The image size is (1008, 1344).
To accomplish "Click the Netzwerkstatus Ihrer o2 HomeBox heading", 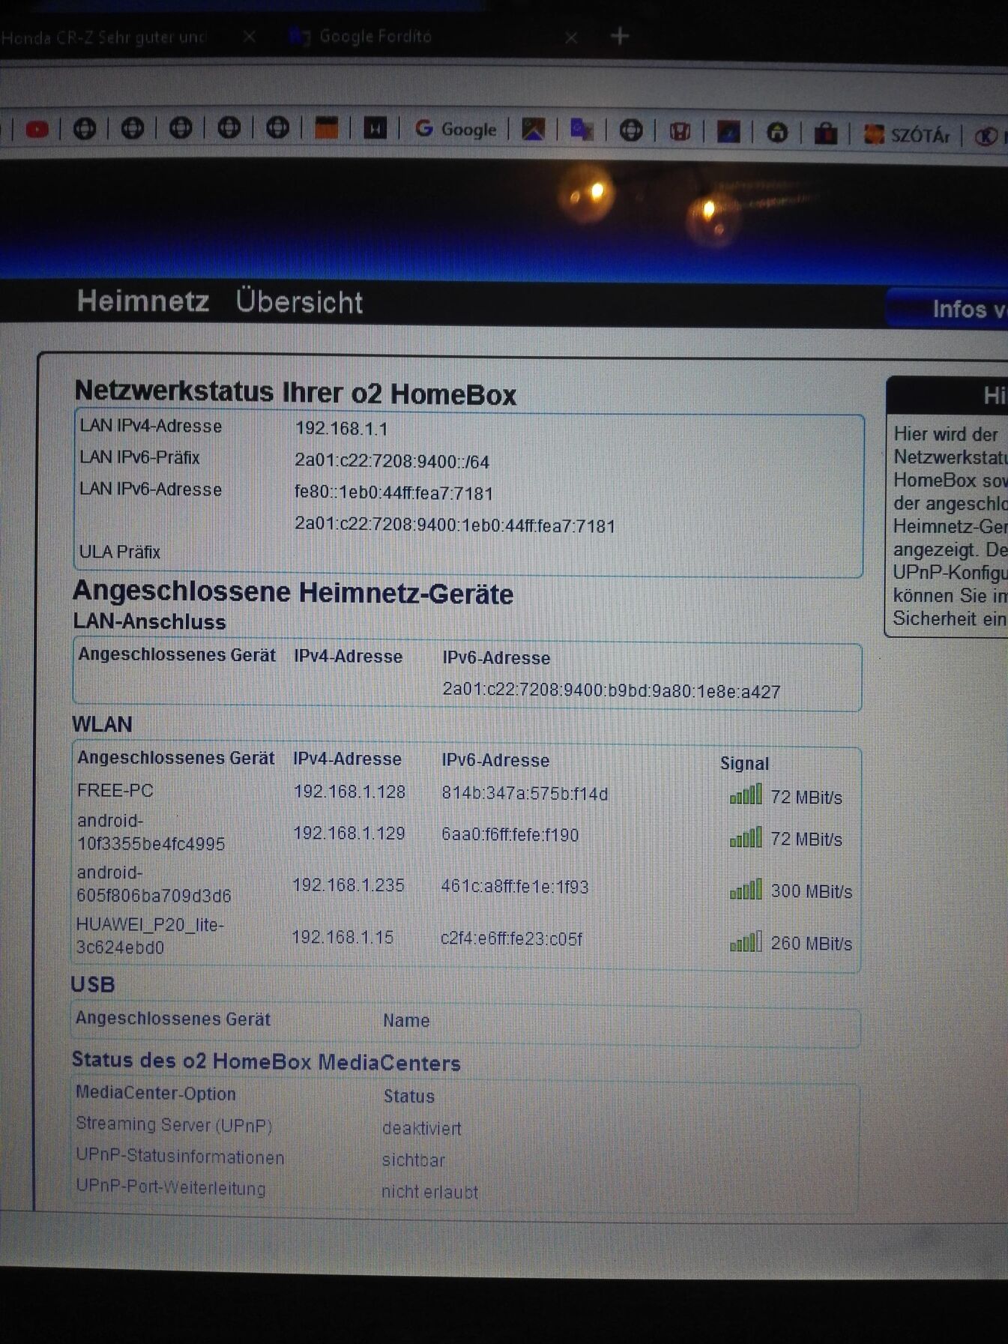I will (295, 393).
